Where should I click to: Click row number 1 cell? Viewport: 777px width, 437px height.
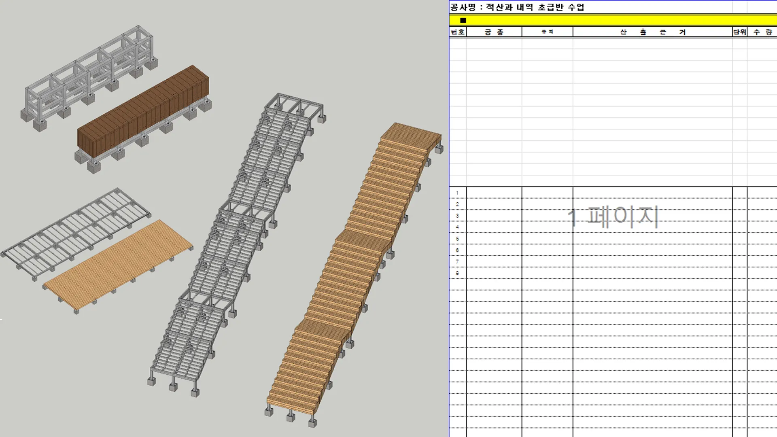click(458, 193)
